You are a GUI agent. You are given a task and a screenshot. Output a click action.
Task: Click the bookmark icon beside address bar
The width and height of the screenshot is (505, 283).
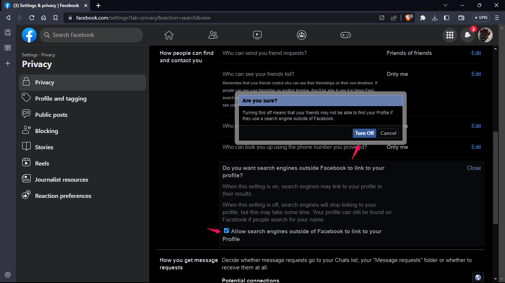pos(55,18)
